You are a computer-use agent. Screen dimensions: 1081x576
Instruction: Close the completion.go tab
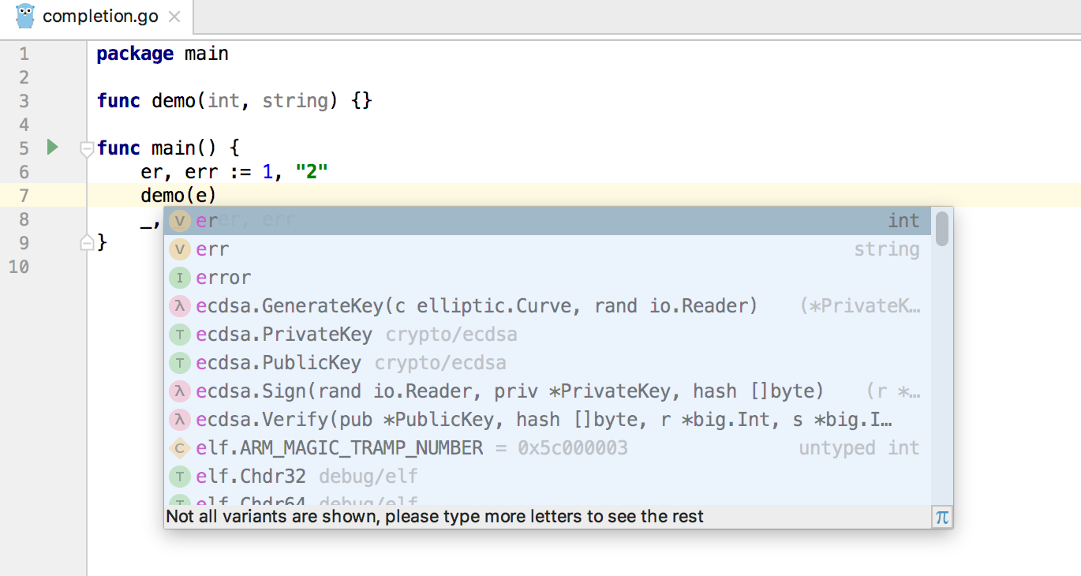point(174,17)
